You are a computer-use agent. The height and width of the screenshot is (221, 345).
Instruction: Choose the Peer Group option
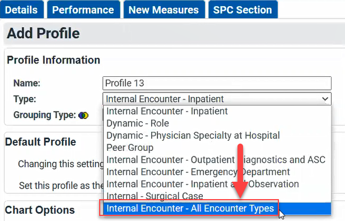click(x=217, y=148)
